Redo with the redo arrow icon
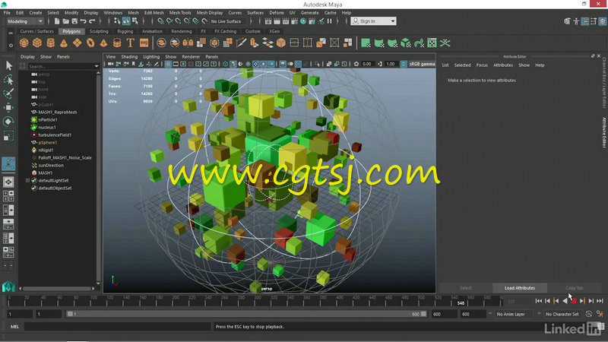Image resolution: width=608 pixels, height=342 pixels. [92, 21]
